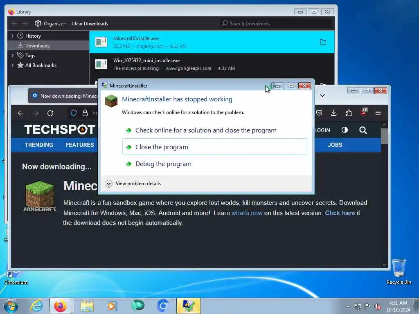419x314 pixels.
Task: Expand View problem details
Action: (x=133, y=184)
